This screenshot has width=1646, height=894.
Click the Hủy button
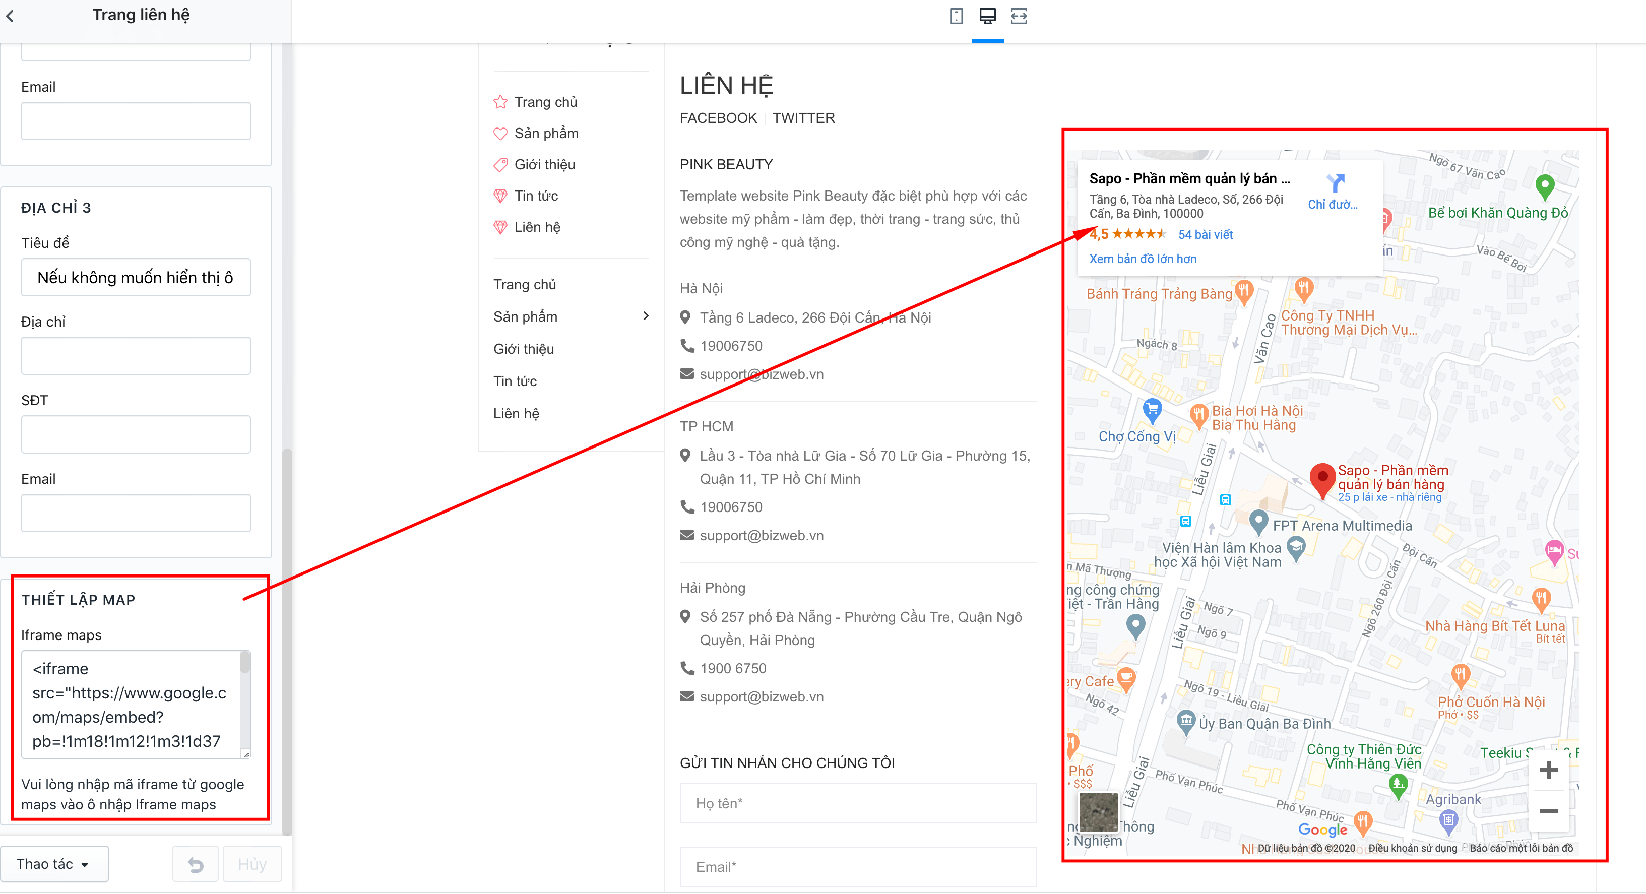pyautogui.click(x=252, y=865)
